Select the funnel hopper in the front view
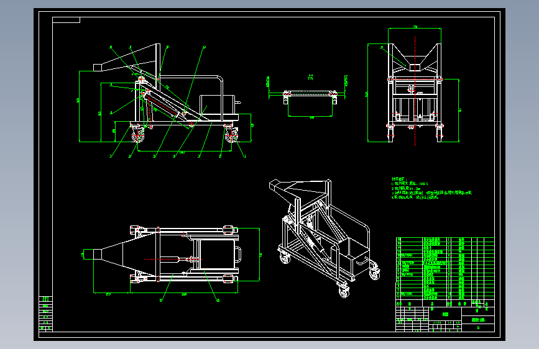Image resolution: width=539 pixels, height=349 pixels. click(x=415, y=58)
